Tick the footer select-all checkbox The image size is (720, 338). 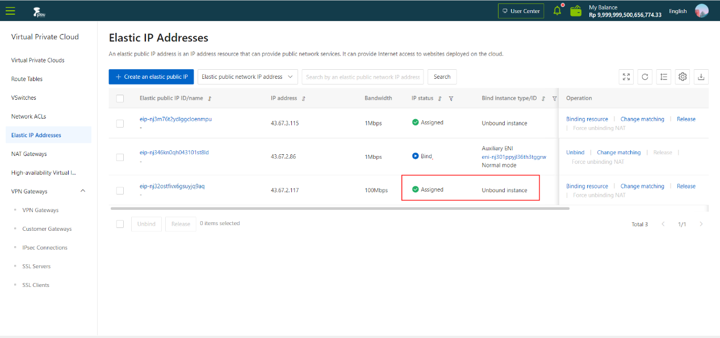click(120, 224)
